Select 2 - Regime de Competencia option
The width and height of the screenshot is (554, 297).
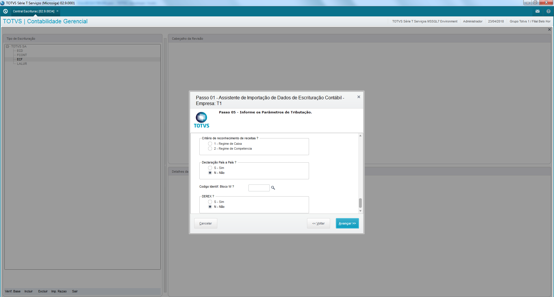pos(210,148)
